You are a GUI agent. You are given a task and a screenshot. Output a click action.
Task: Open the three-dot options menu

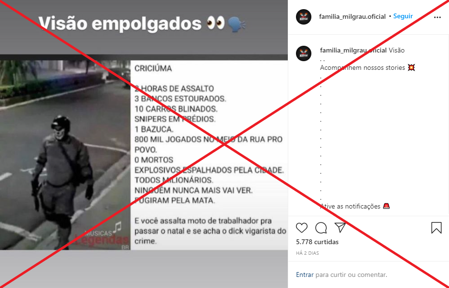pyautogui.click(x=437, y=17)
